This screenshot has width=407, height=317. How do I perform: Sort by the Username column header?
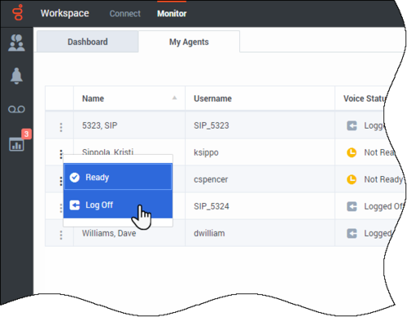260,99
